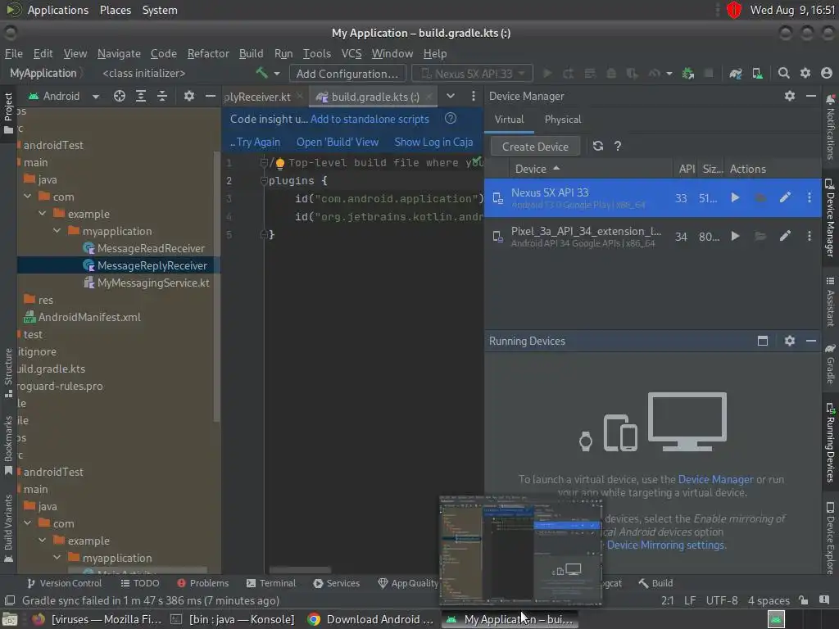Open Android project view dropdown

[64, 97]
